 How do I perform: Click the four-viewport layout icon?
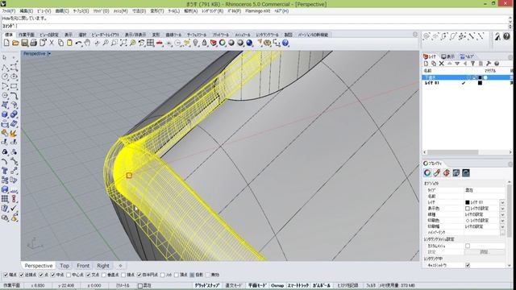point(151,43)
